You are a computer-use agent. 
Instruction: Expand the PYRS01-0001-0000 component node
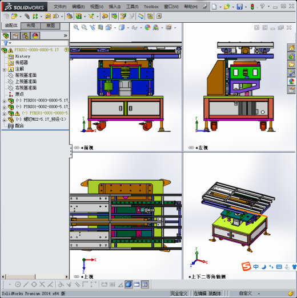[x=4, y=114]
